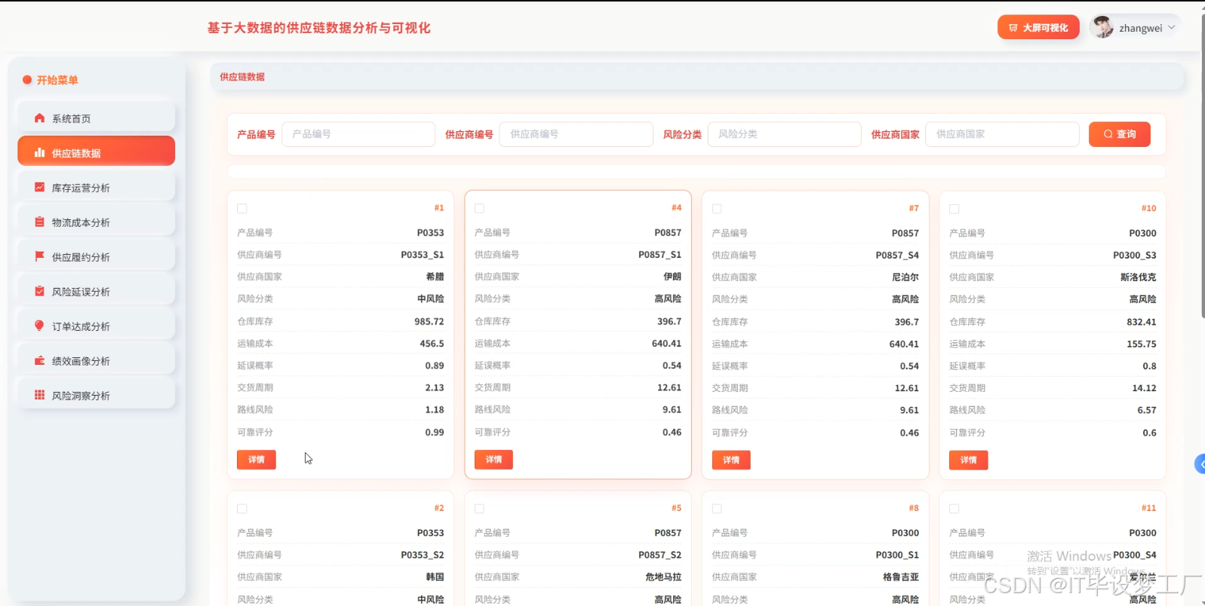Click the country 格鲁吉亚 on card #8

[901, 577]
